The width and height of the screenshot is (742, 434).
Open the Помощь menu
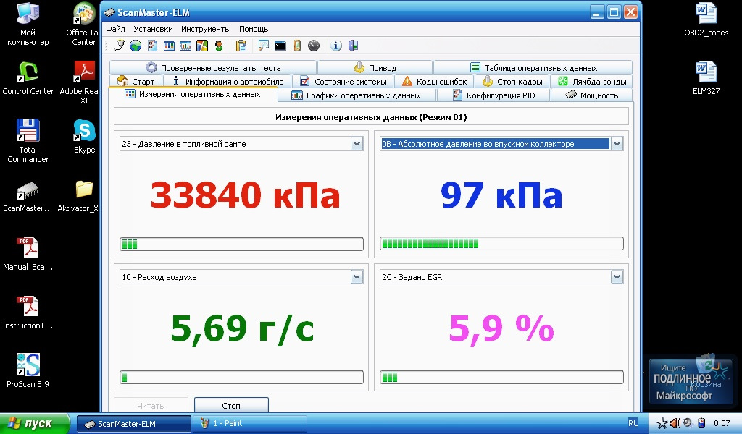point(254,29)
